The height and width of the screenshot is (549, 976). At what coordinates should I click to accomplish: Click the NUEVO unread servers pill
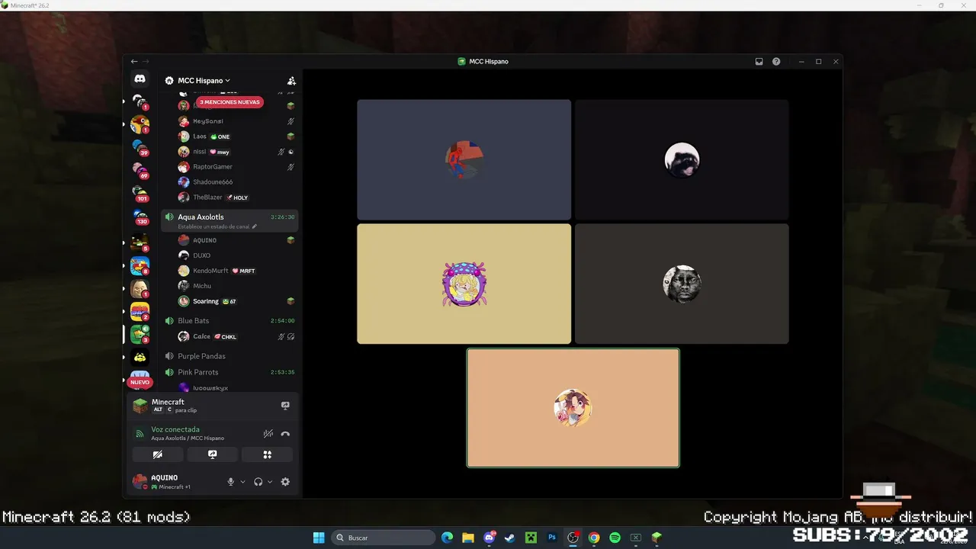pos(140,382)
